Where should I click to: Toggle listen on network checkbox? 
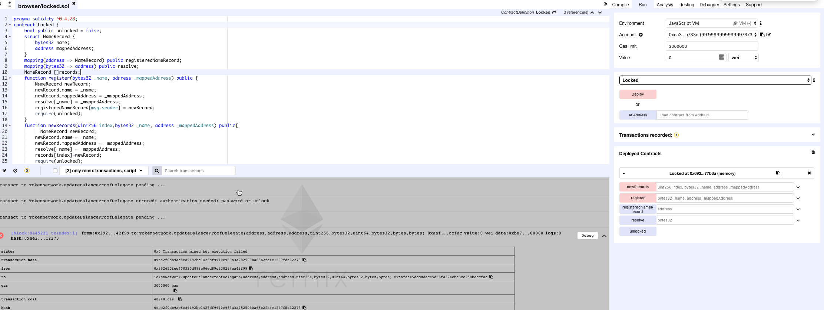click(55, 171)
